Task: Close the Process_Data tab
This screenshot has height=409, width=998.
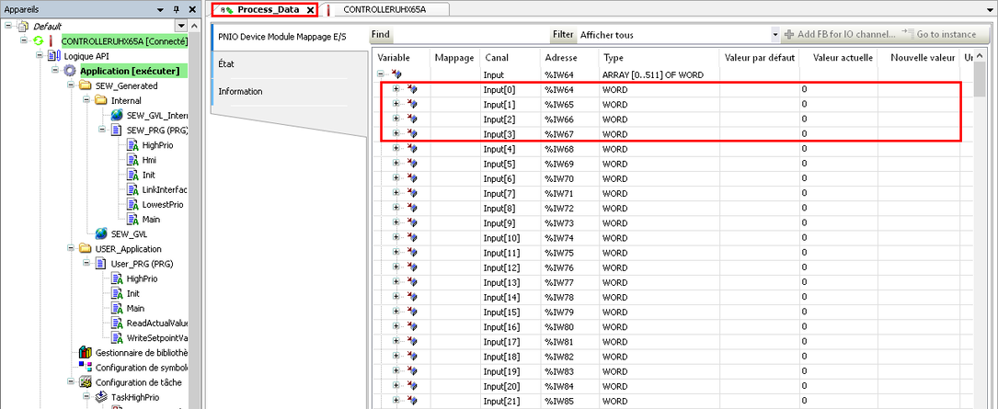Action: pos(310,9)
